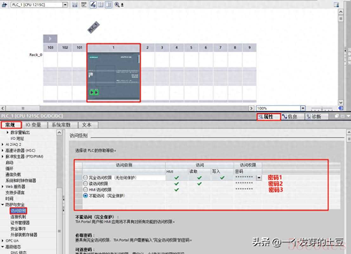Open 证书管理器 in the navigation tree
The width and height of the screenshot is (351, 254).
click(20, 223)
